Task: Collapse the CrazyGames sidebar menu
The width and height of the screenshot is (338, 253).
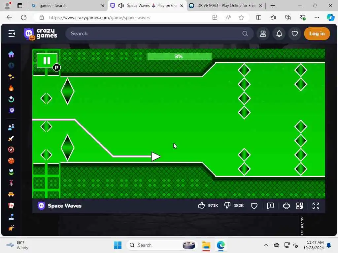Action: point(12,34)
